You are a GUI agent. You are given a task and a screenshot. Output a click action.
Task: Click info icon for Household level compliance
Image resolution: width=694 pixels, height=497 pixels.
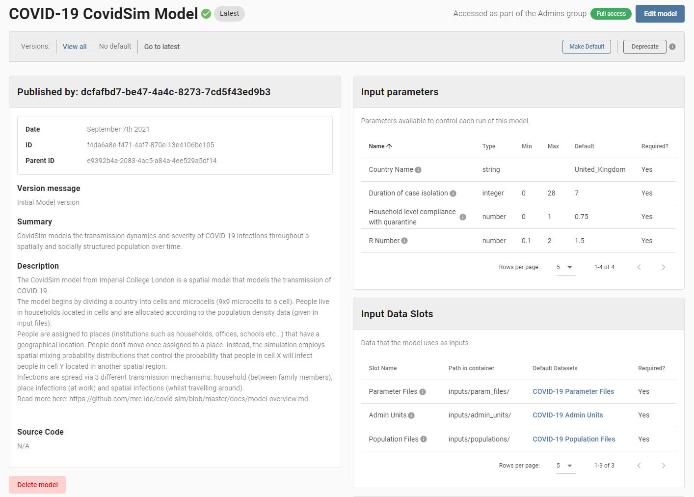pos(463,217)
